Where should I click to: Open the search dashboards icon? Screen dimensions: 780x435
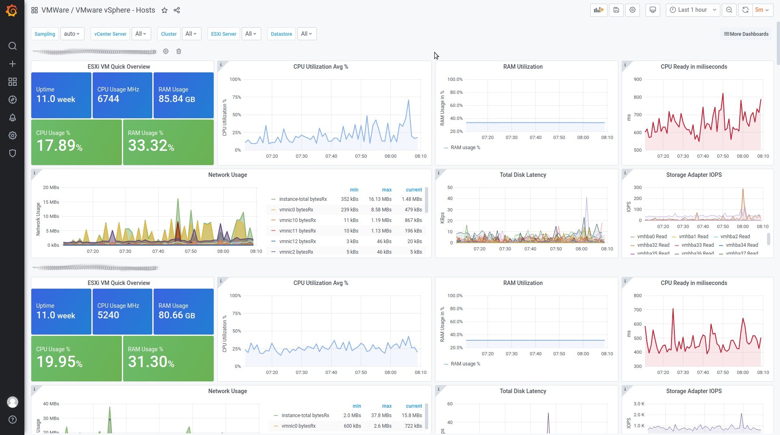(13, 46)
